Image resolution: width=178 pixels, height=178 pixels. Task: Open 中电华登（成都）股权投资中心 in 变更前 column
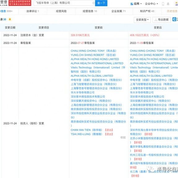click(96, 80)
